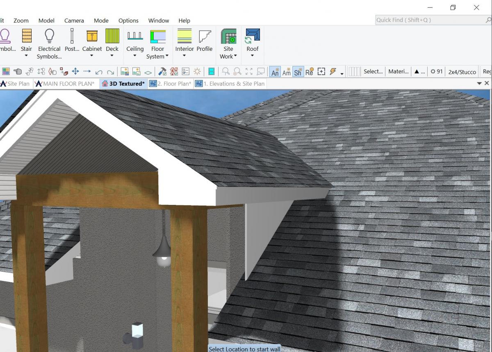Viewport: 492px width, 352px height.
Task: Toggle the An ambient setting
Action: [275, 72]
